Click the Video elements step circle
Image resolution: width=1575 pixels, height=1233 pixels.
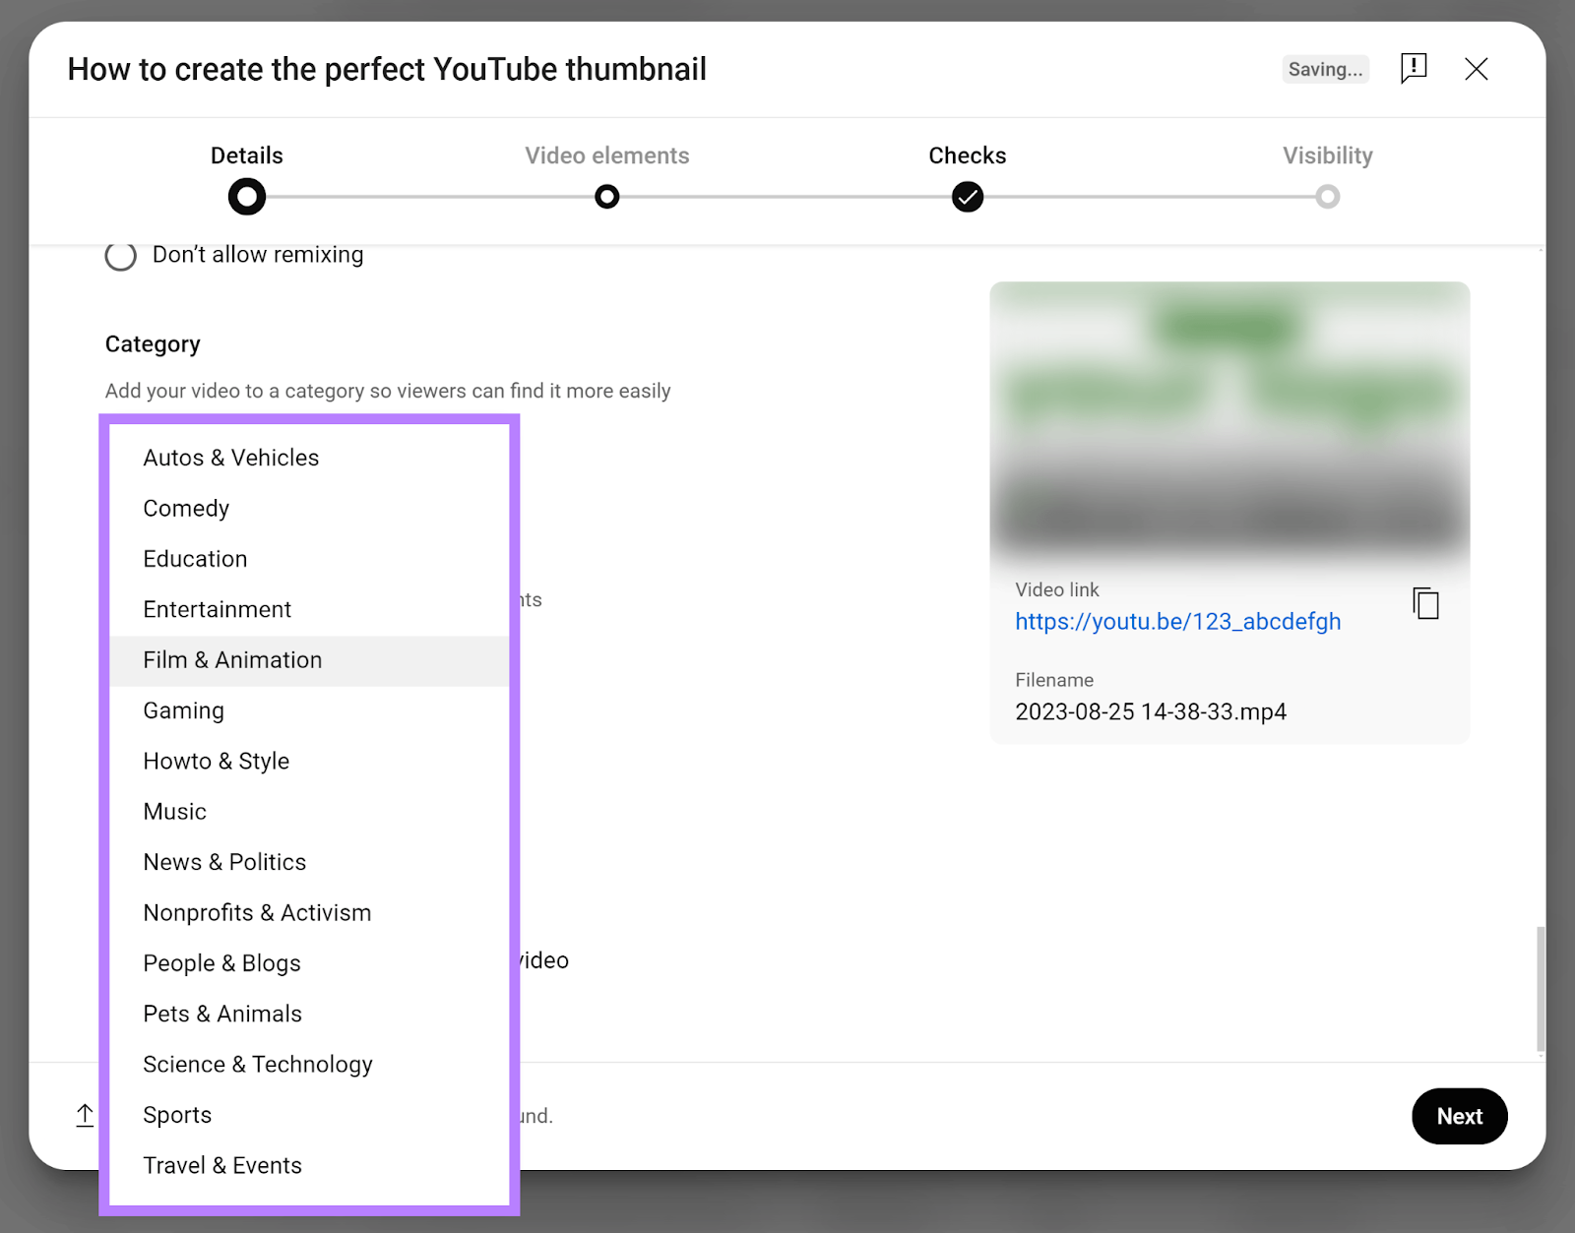coord(607,198)
